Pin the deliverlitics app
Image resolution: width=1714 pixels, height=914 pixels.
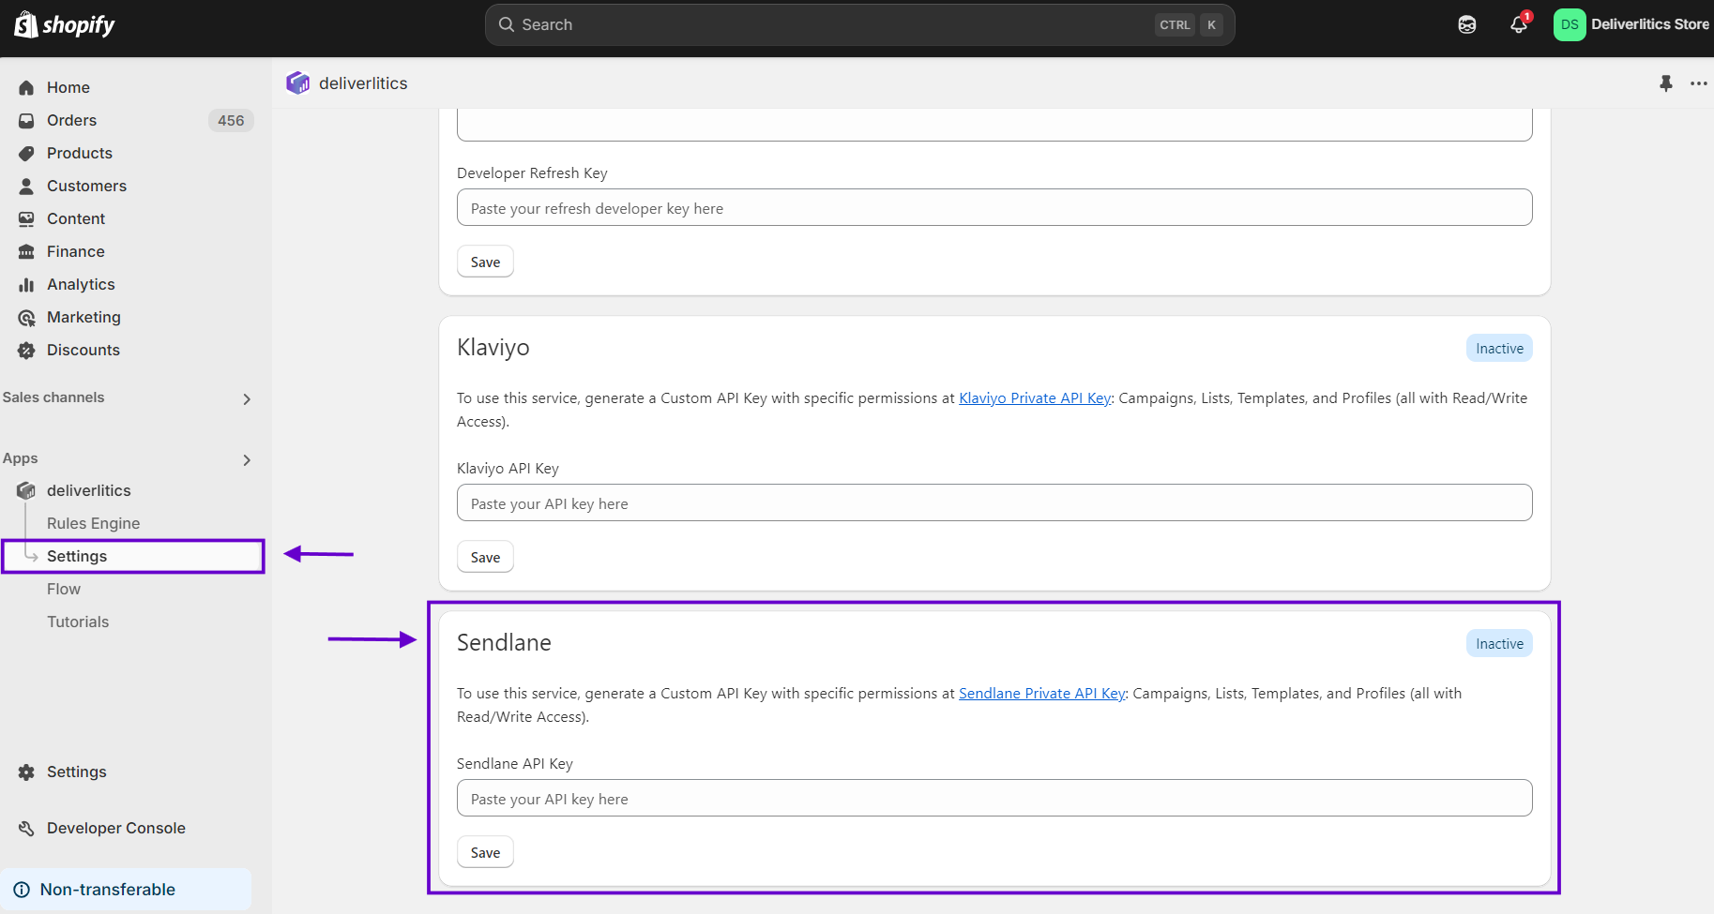click(1666, 83)
